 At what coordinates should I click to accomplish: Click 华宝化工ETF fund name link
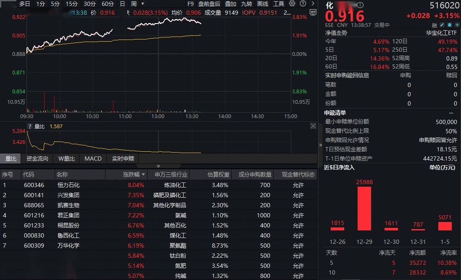[x=442, y=33]
